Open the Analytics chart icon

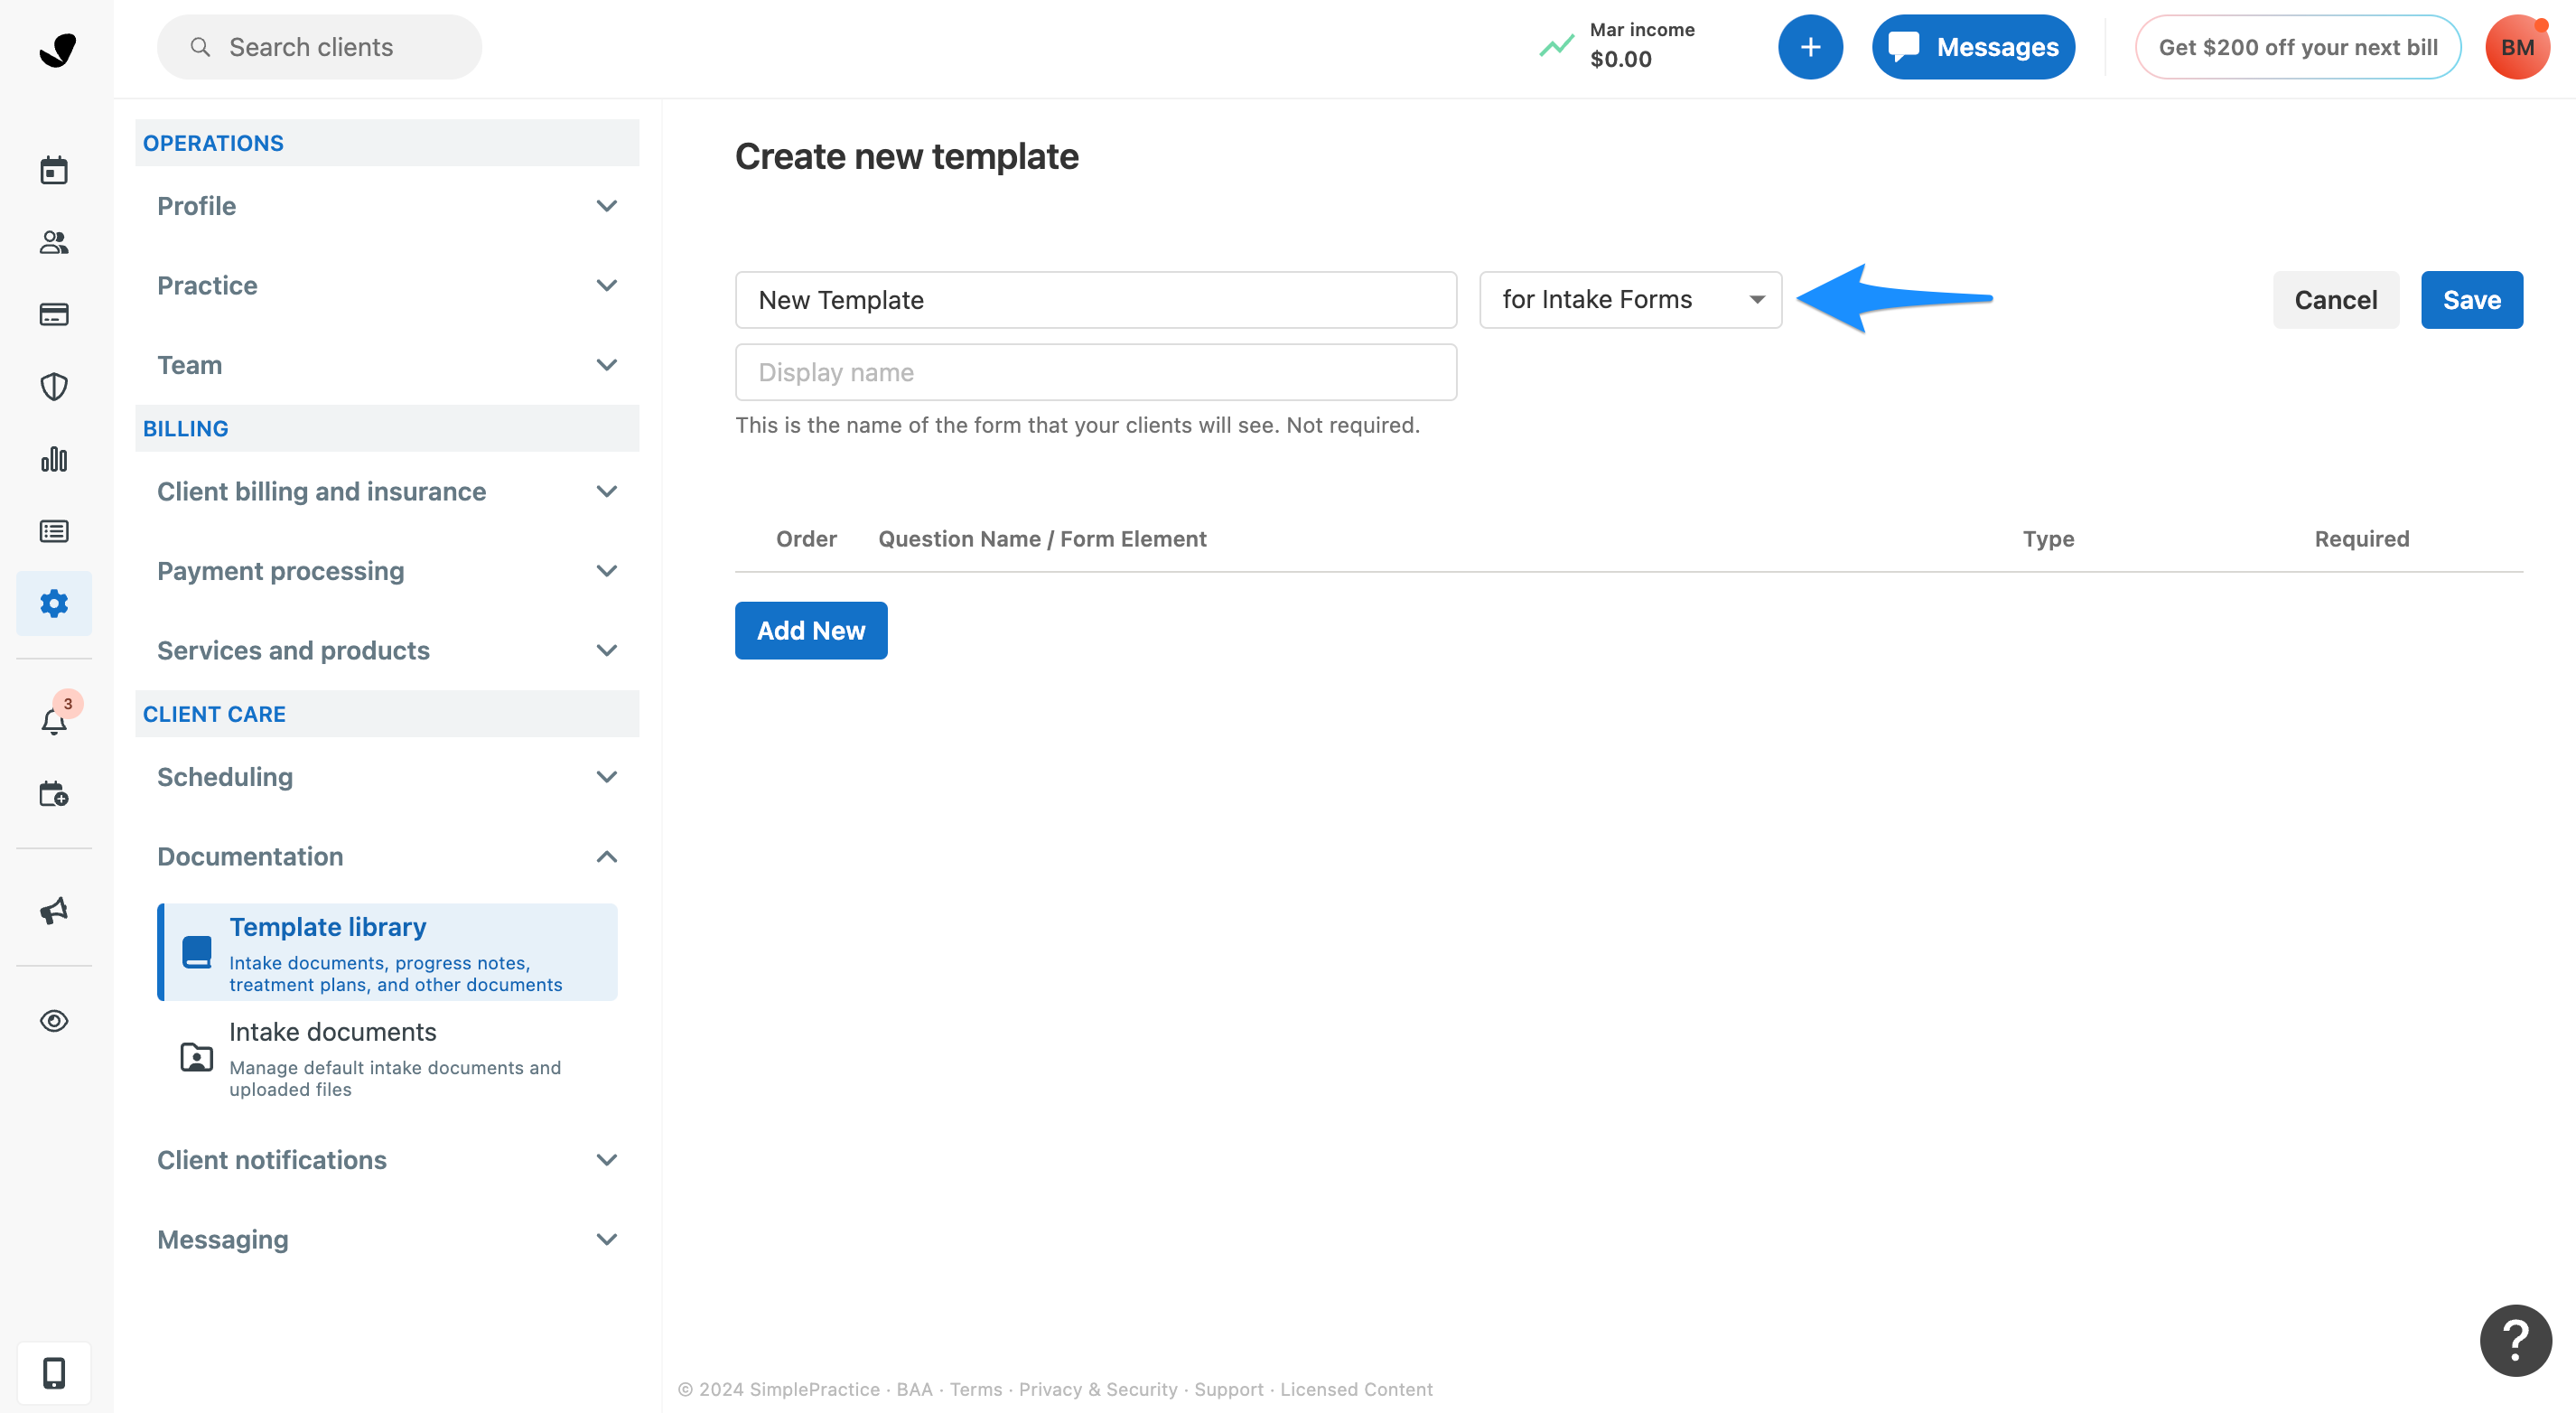pos(54,459)
